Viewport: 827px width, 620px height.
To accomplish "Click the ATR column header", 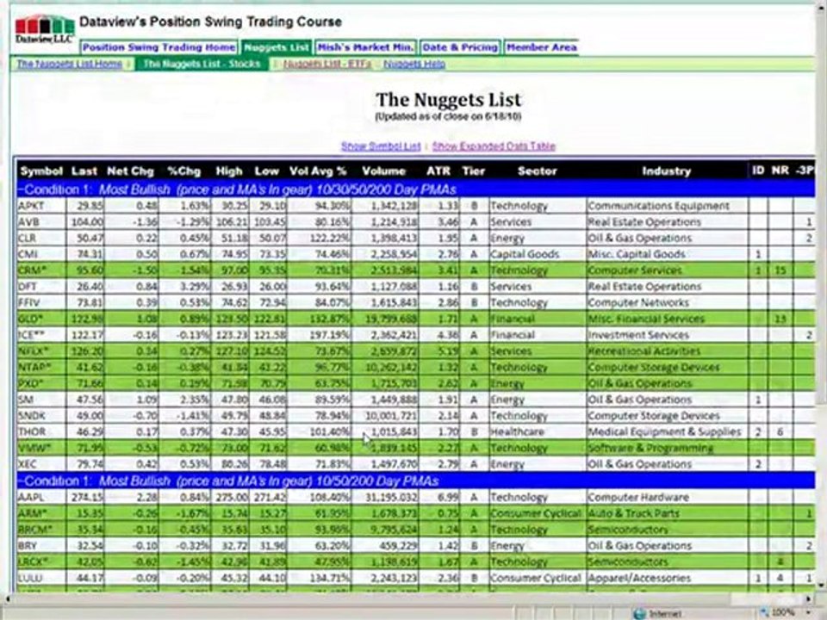I will pos(438,170).
